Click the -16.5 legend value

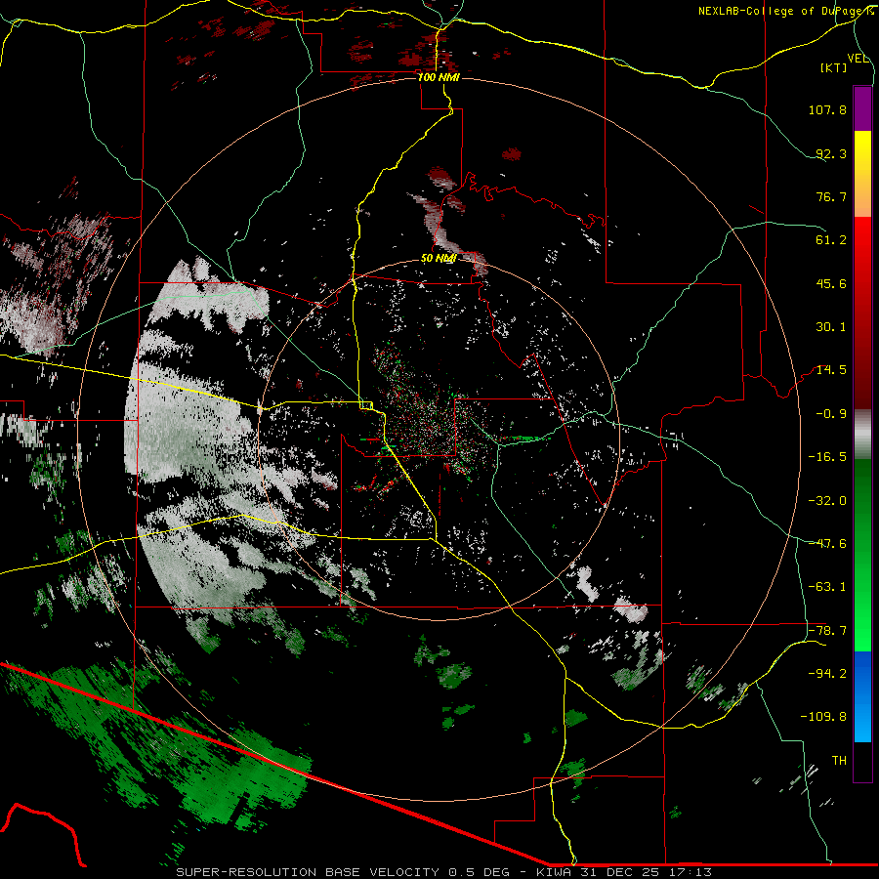pyautogui.click(x=827, y=457)
